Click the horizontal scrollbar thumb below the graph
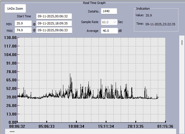This screenshot has height=134, width=185. 12,131
